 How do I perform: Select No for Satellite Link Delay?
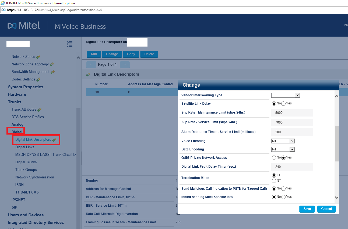(274, 104)
